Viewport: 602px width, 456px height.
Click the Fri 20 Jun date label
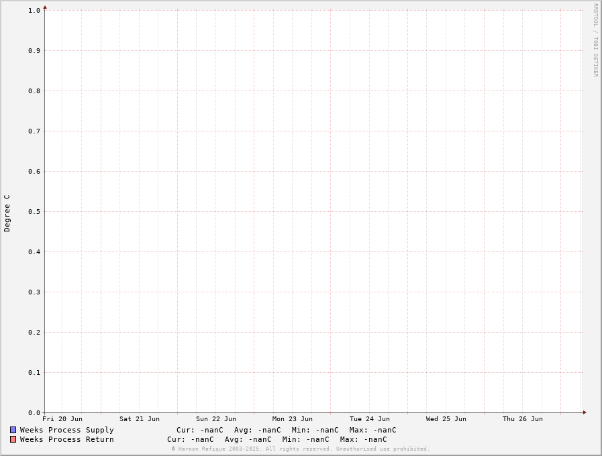62,419
